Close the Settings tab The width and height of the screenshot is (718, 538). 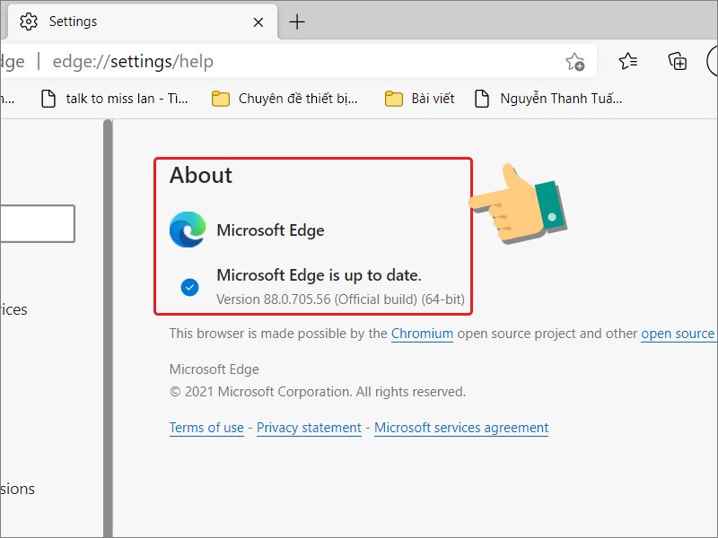(258, 22)
